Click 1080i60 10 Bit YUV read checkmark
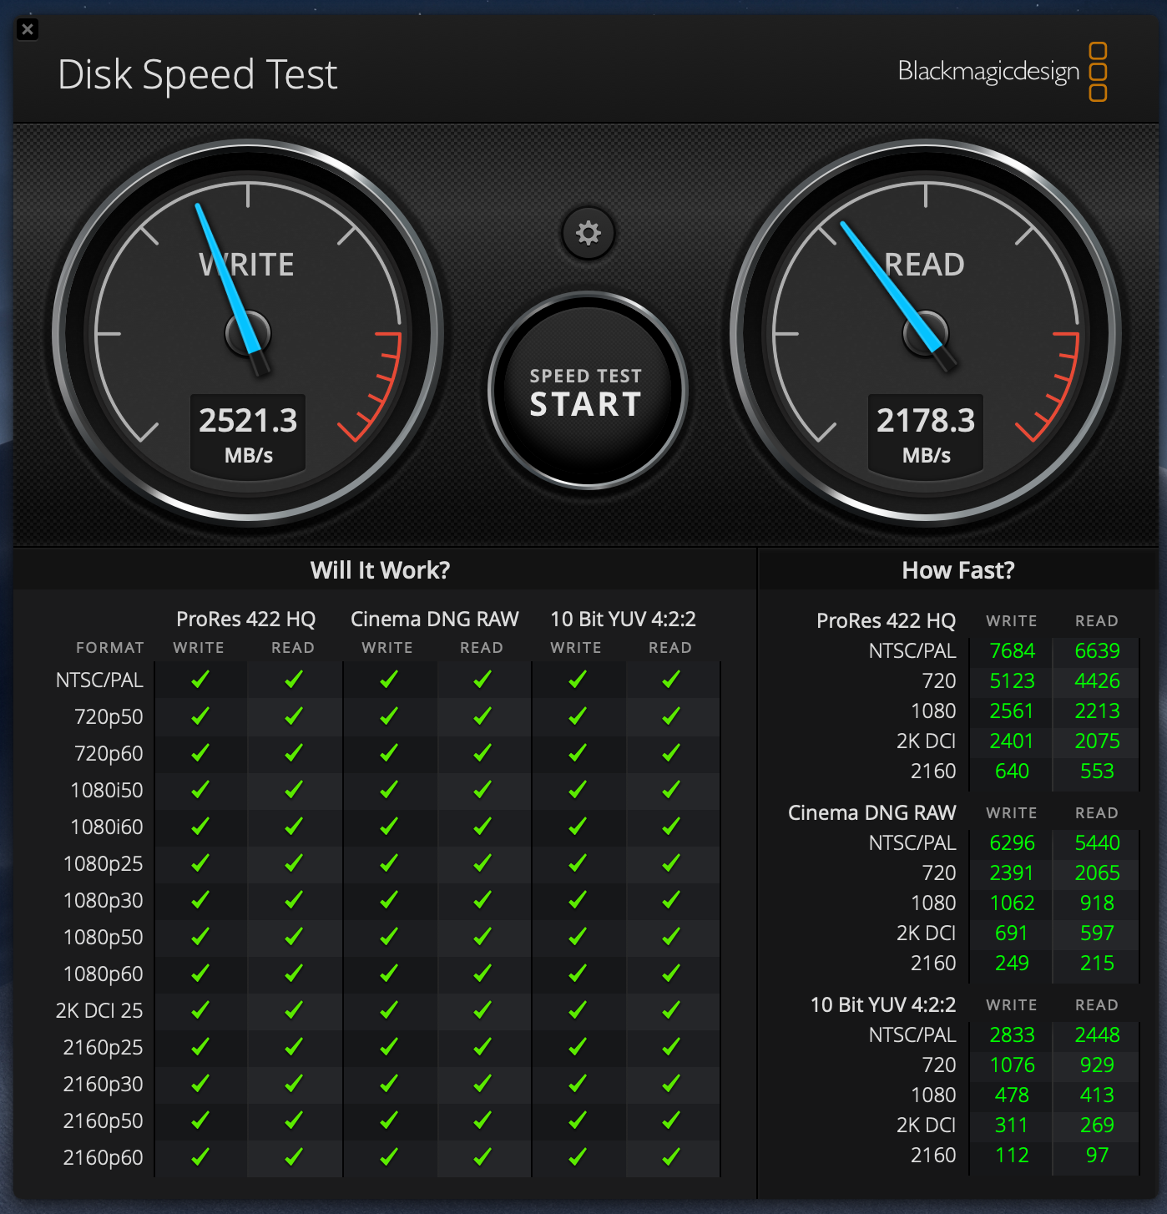The width and height of the screenshot is (1167, 1214). 671,827
